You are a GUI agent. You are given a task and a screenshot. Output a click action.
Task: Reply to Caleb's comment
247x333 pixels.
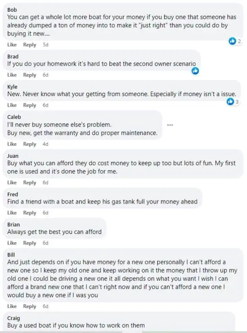pyautogui.click(x=29, y=144)
